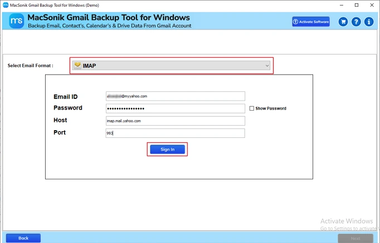Click into the Password field
This screenshot has height=243, width=380.
point(175,108)
